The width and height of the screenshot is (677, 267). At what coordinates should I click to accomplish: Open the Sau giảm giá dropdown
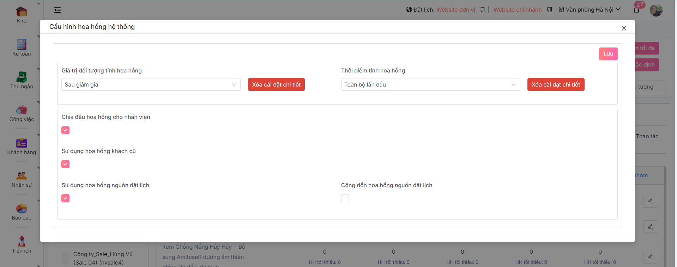151,84
